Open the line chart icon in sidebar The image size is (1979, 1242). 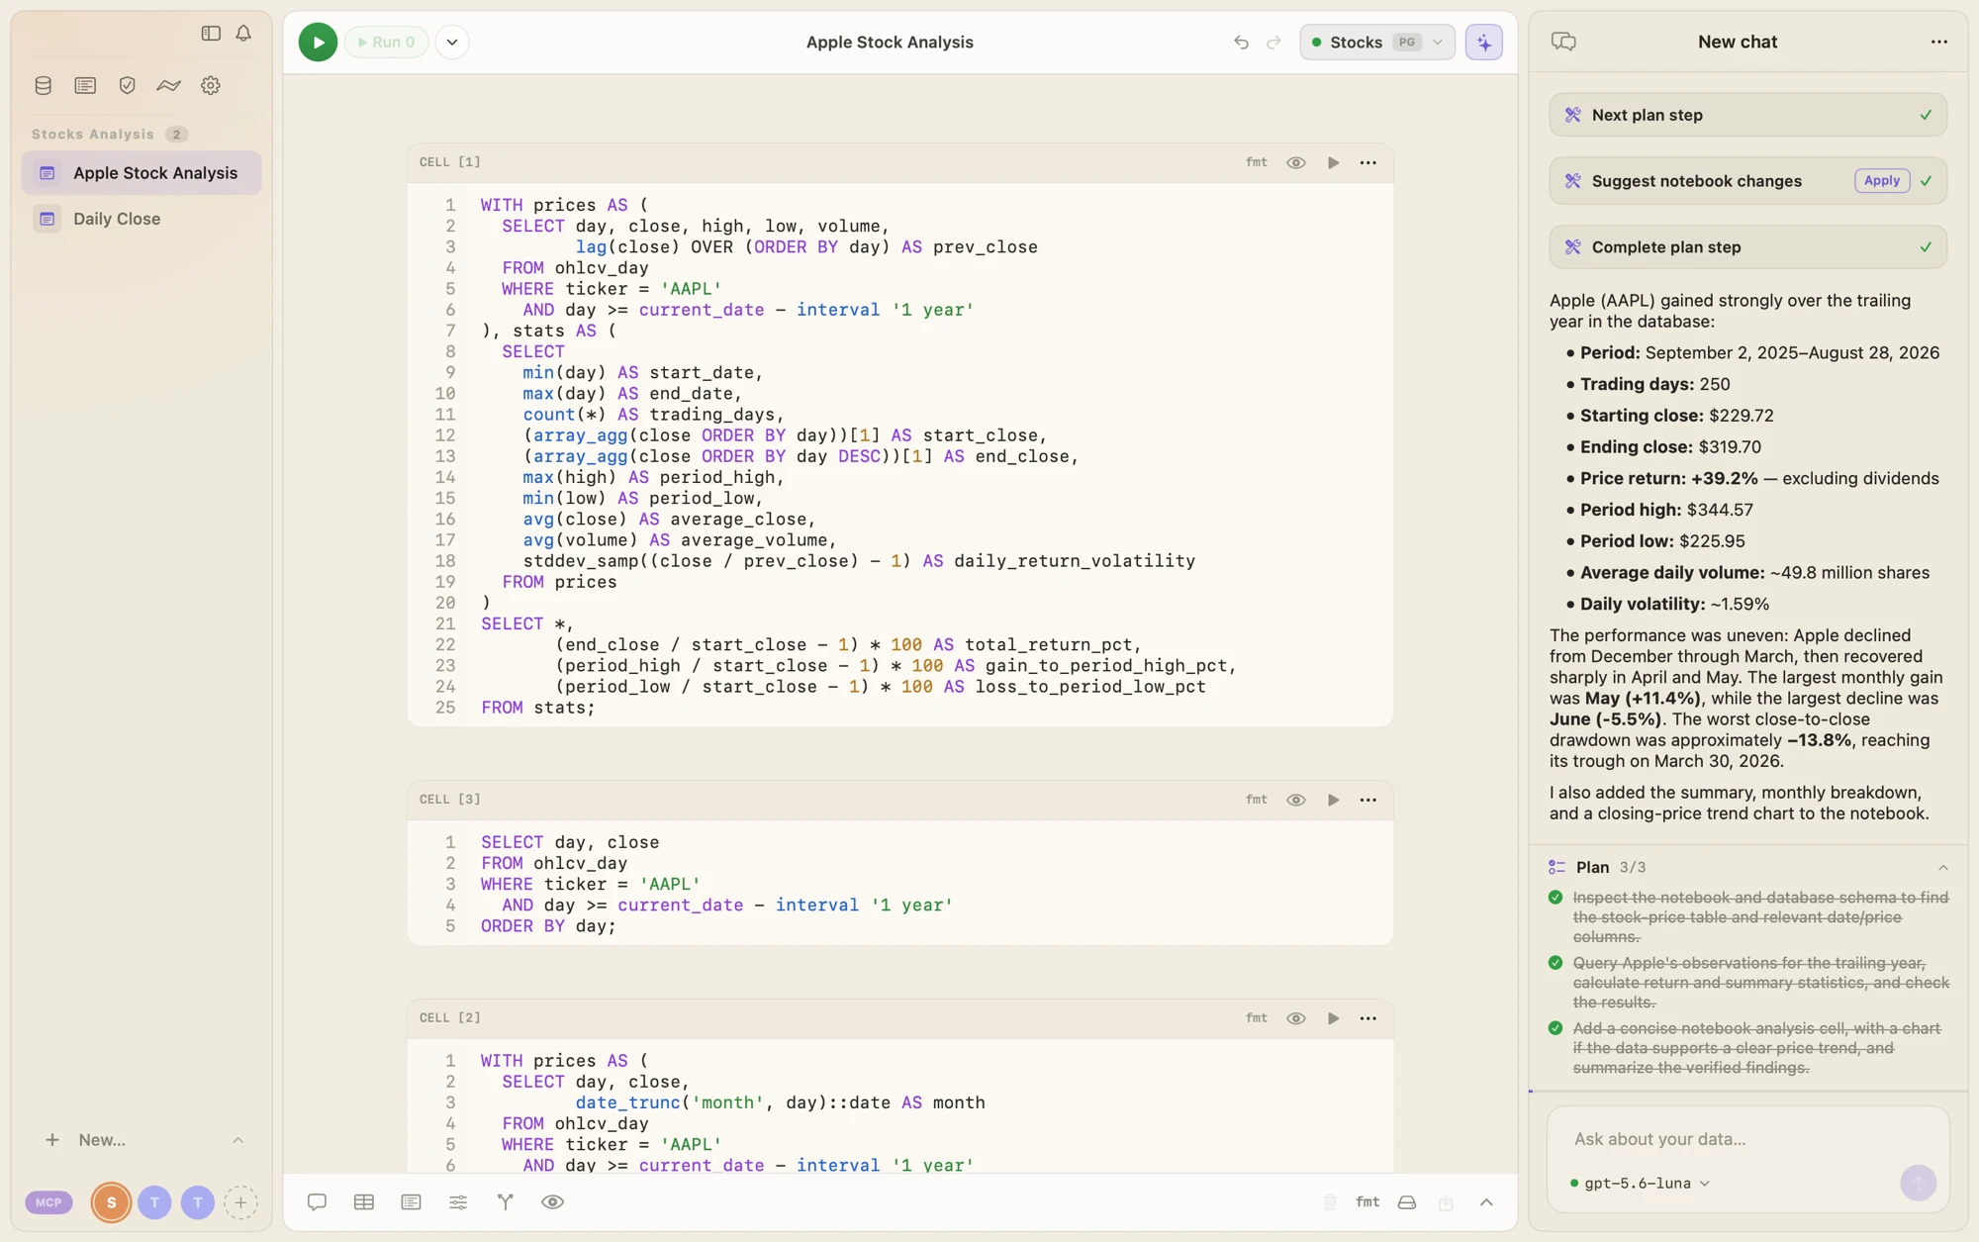(168, 86)
